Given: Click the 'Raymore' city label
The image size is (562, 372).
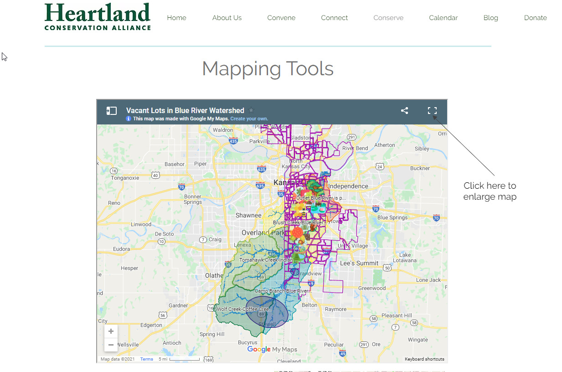Looking at the screenshot, I should [x=335, y=309].
